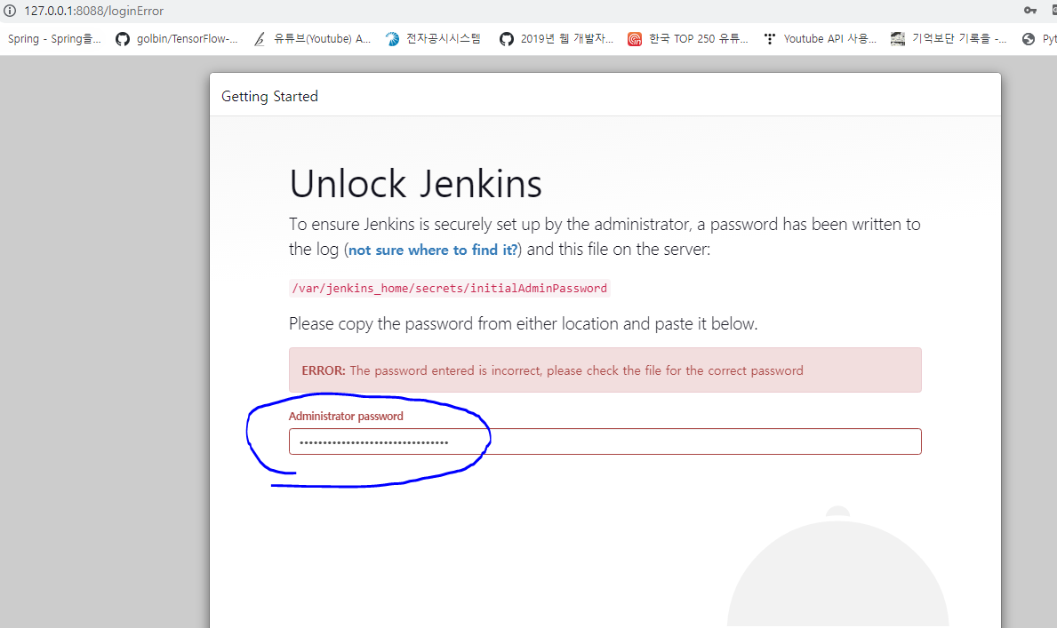
Task: Open the golbin/TensorFlow GitHub bookmark
Action: click(177, 39)
